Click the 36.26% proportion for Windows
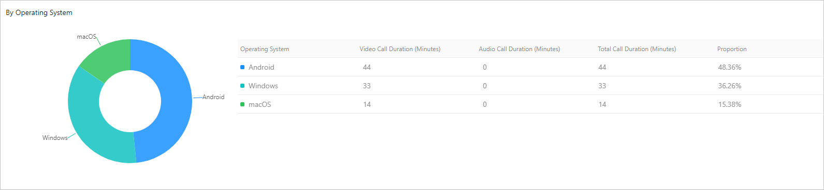824x190 pixels. (730, 86)
